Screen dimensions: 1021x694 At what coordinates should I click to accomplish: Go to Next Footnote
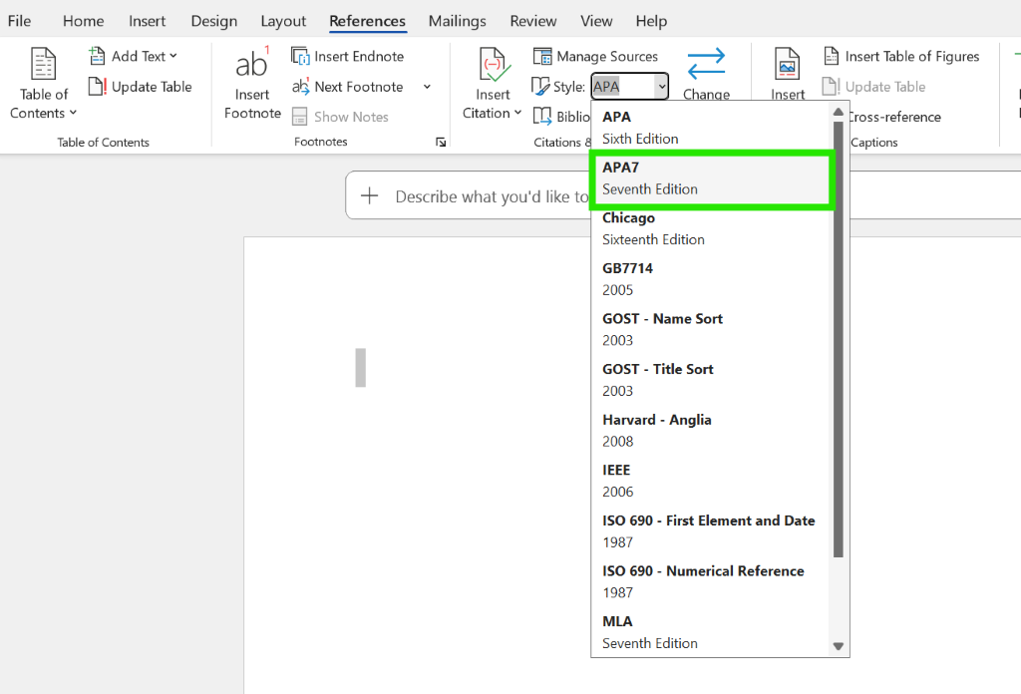[348, 87]
